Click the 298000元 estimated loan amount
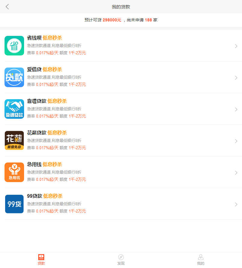The image size is (242, 268). pos(112,20)
